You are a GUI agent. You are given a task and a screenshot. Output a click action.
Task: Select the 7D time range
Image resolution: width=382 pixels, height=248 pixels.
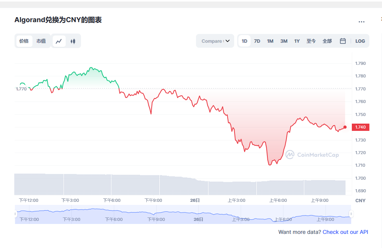point(257,41)
